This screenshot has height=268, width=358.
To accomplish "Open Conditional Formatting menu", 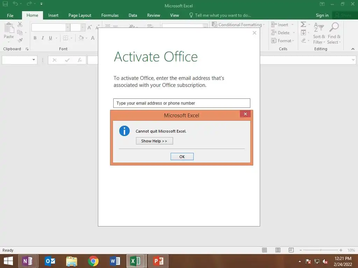I will click(x=238, y=25).
